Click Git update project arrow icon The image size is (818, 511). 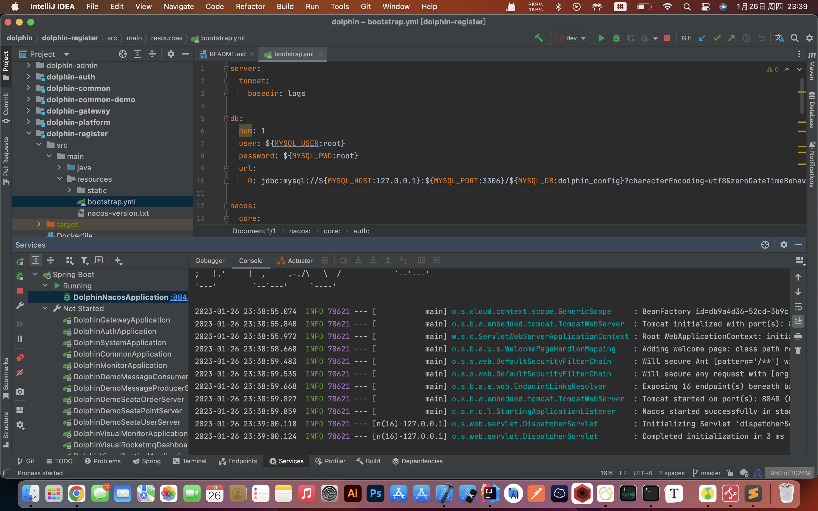[x=702, y=38]
